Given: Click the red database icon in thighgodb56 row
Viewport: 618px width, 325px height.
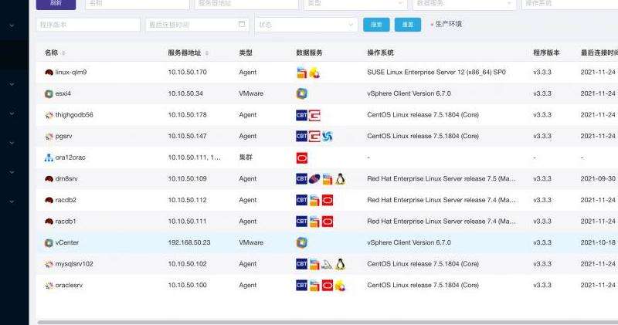Looking at the screenshot, I should tap(314, 115).
